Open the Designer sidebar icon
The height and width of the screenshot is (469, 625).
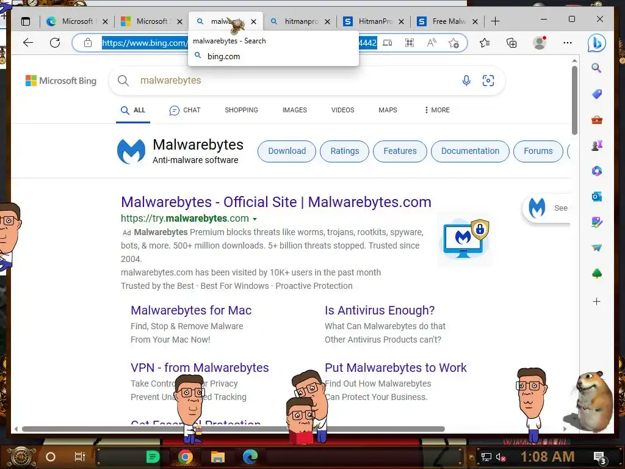pos(597,222)
